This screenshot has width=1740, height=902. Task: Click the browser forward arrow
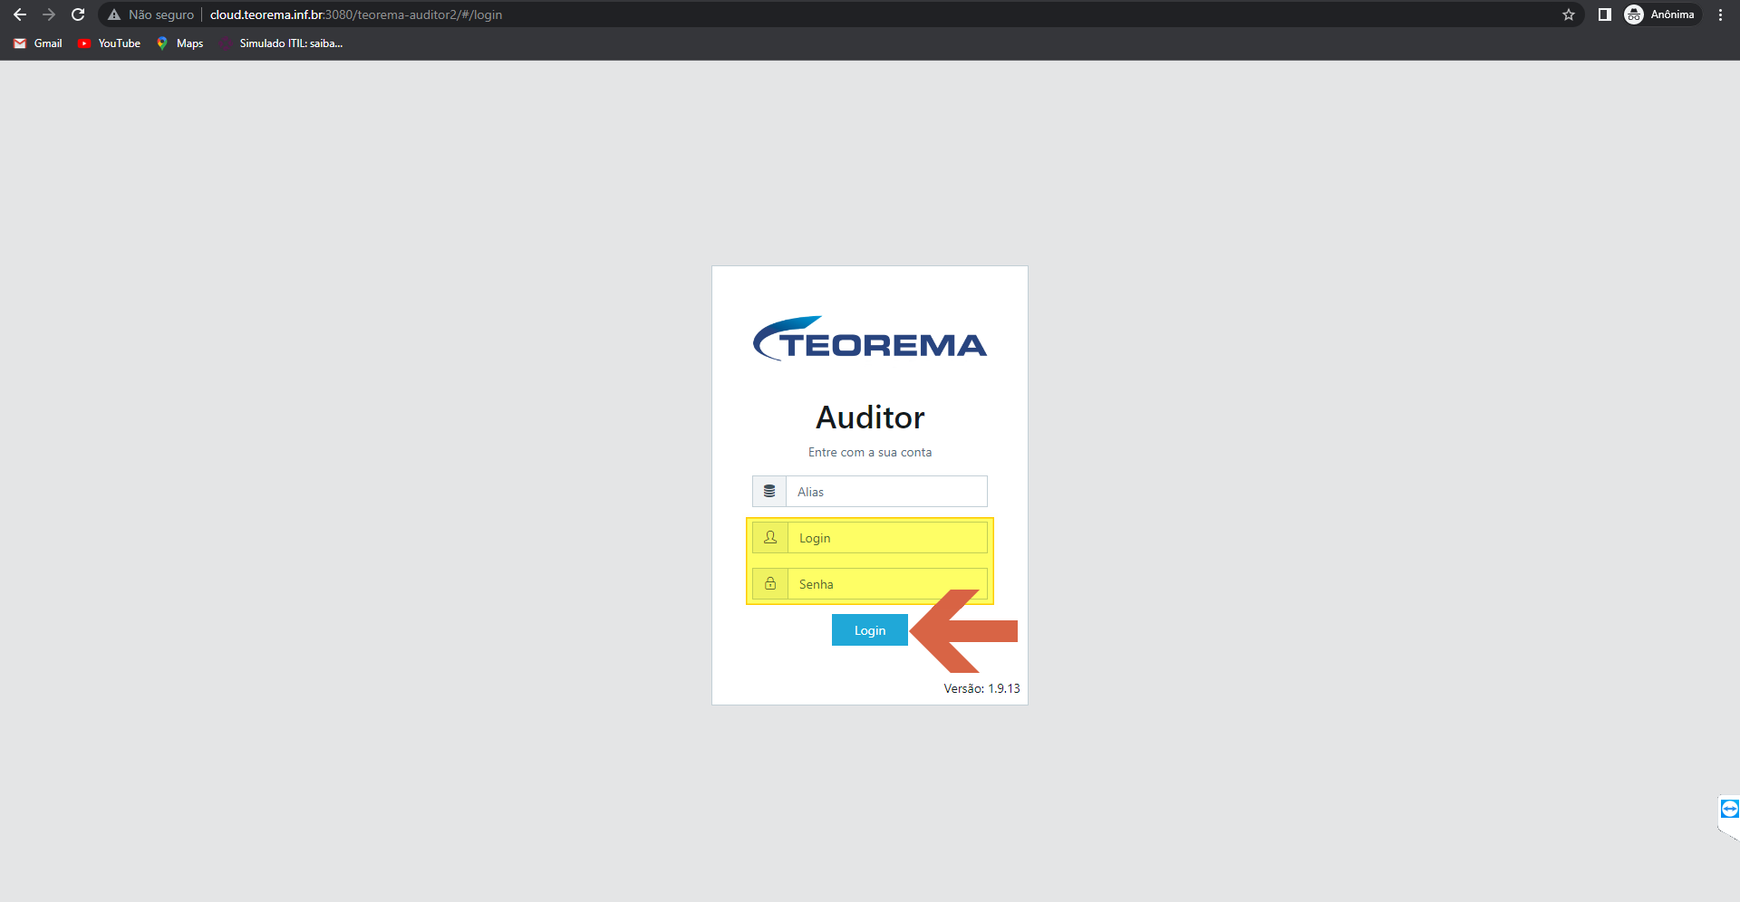pyautogui.click(x=49, y=14)
